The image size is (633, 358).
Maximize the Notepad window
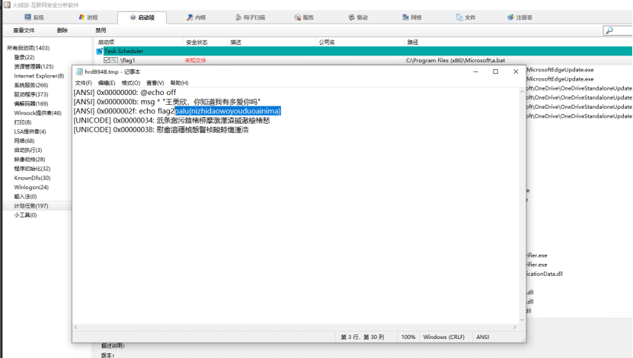(495, 71)
